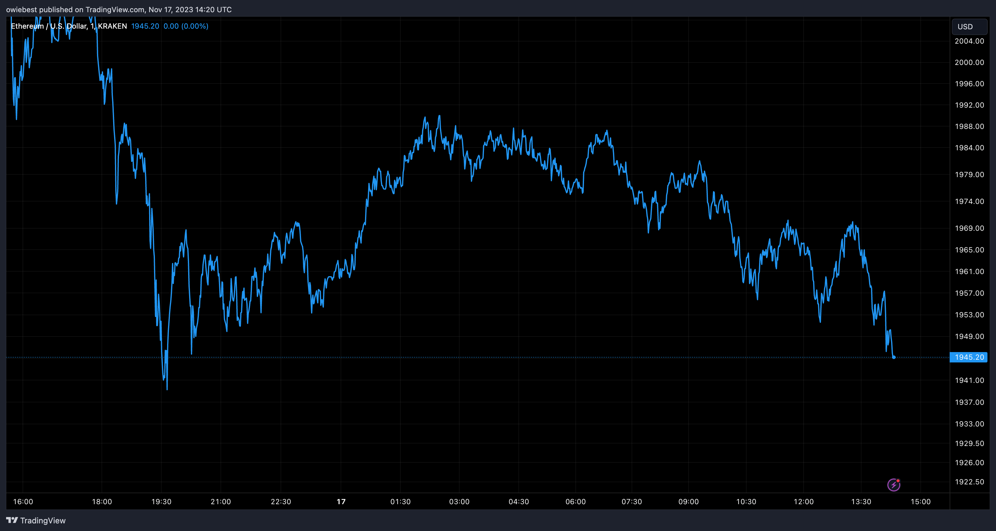
Task: Click the bold 17 date marker on time axis
Action: pos(341,502)
